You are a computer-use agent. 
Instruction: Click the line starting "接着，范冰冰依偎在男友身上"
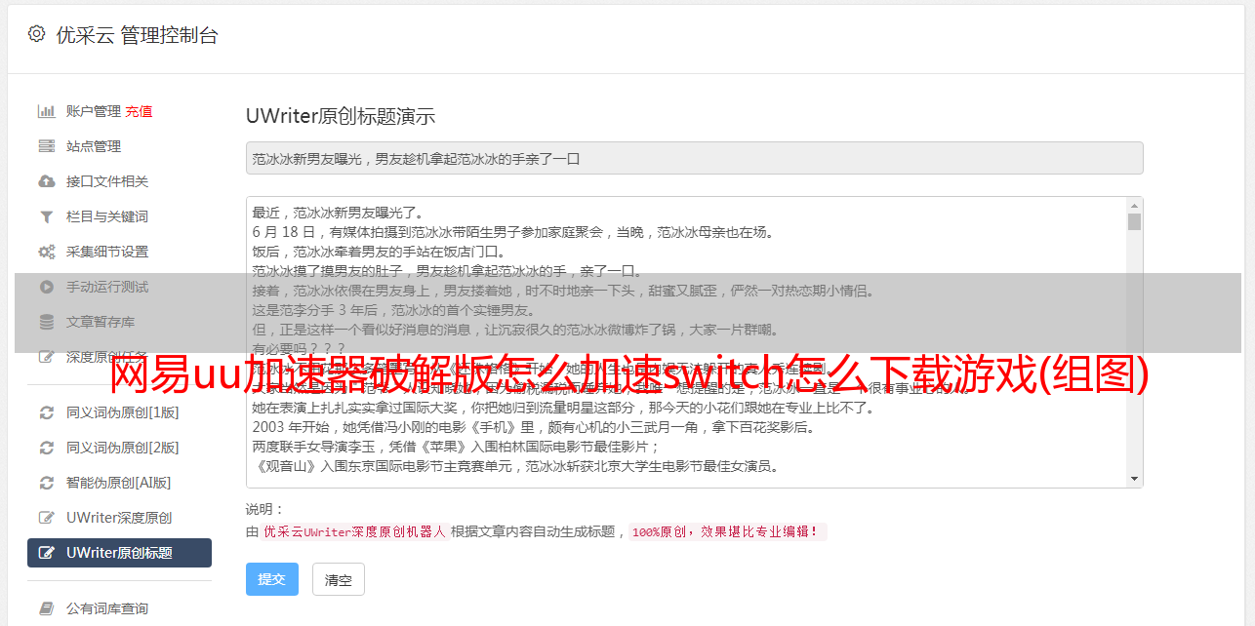(563, 291)
